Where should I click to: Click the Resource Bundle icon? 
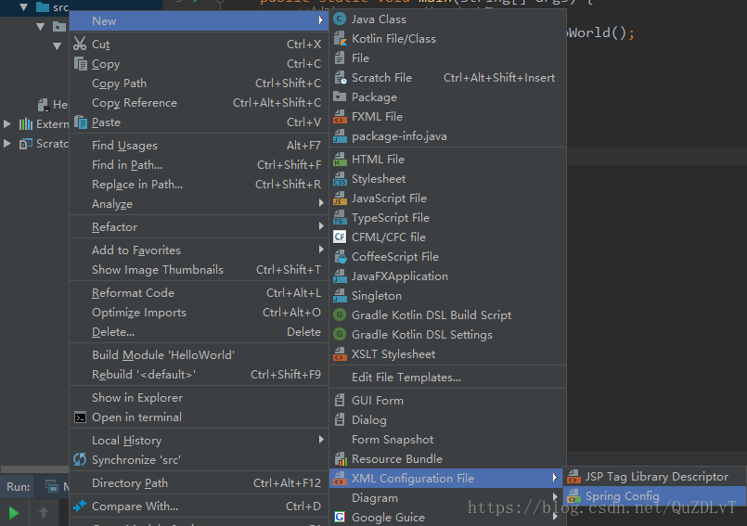(x=341, y=459)
